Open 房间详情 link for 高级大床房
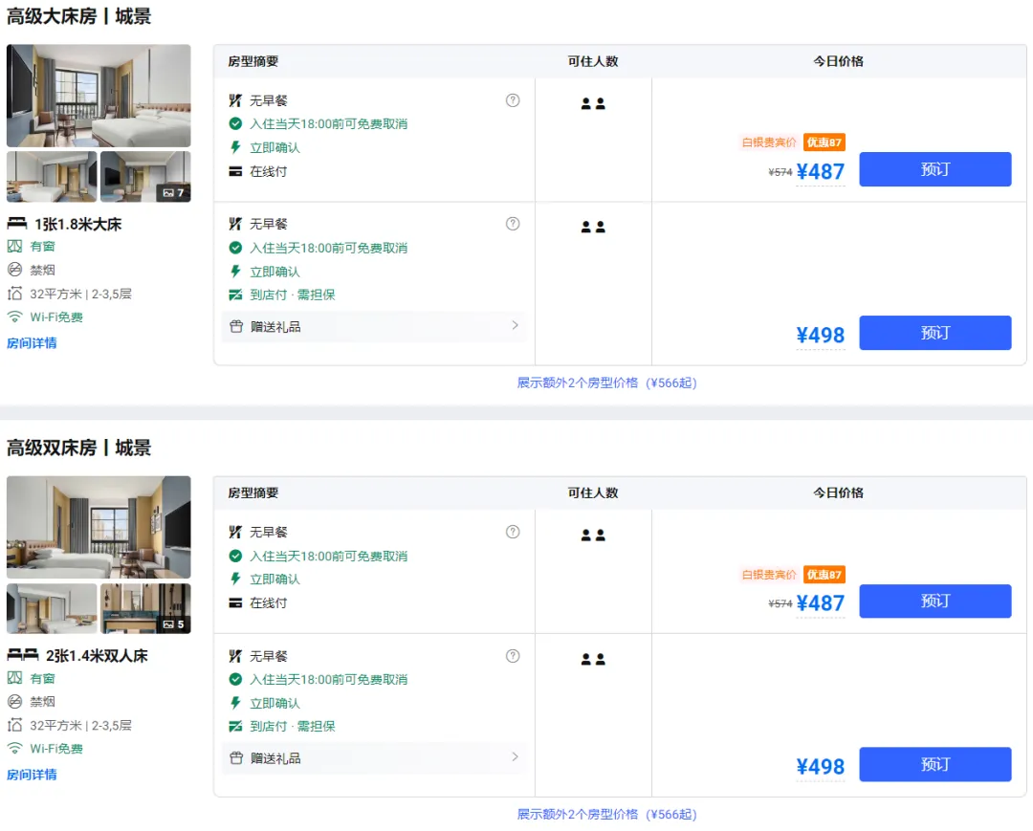Image resolution: width=1033 pixels, height=831 pixels. (32, 343)
